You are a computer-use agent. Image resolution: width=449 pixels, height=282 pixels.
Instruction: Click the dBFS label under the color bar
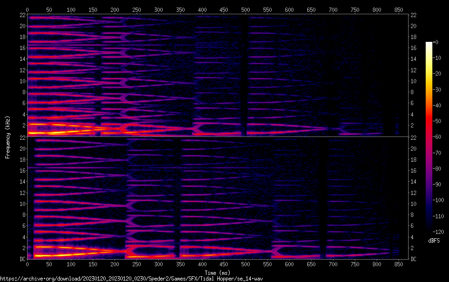(433, 241)
